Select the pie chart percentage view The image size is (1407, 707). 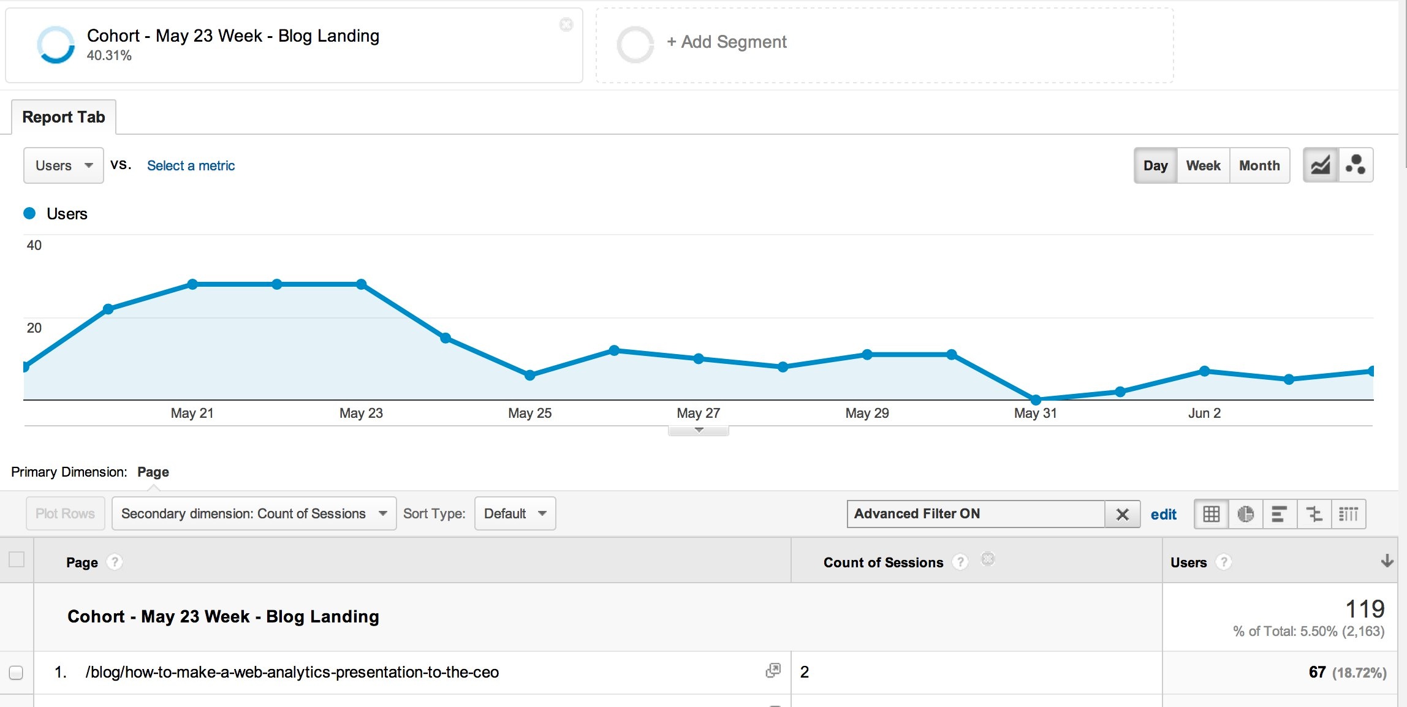(x=1245, y=514)
